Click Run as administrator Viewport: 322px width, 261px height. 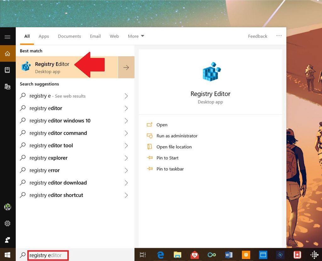click(x=176, y=136)
